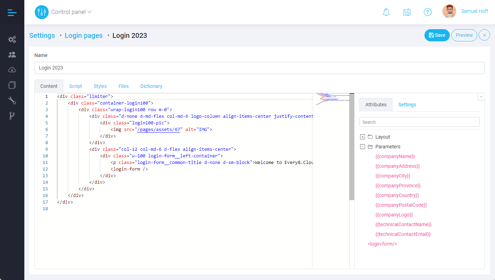Open the notifications bell
Screen dimensions: 495x280
(386, 12)
